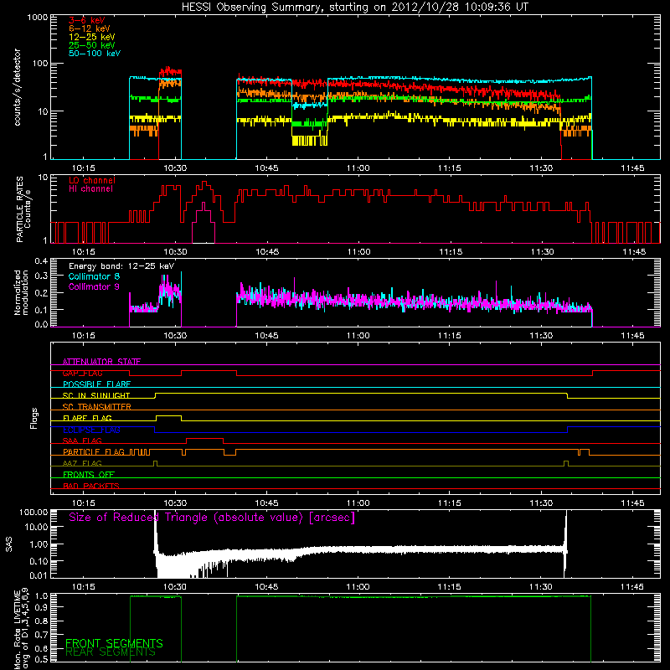Click 11:00 tick under the counts plot
The height and width of the screenshot is (670, 670).
click(358, 168)
